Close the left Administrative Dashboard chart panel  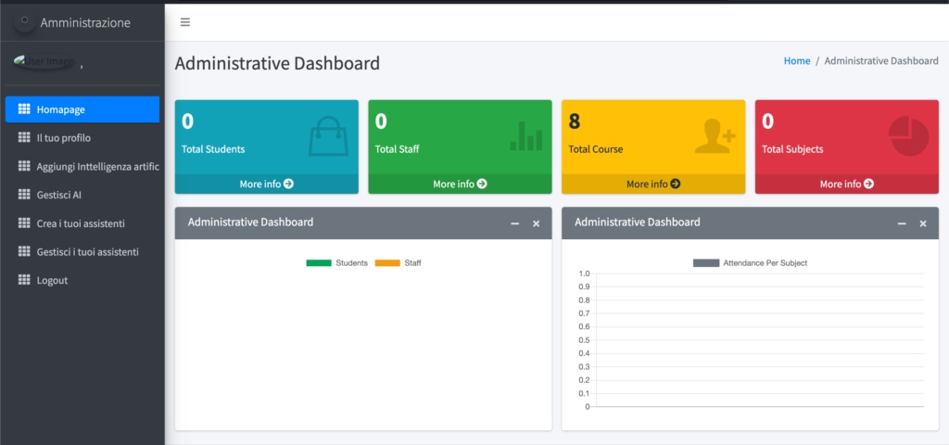(x=537, y=224)
